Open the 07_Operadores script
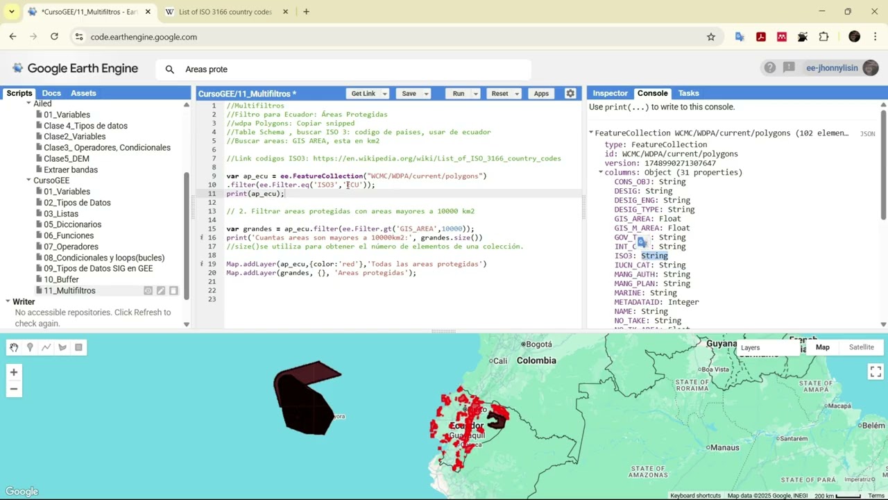 click(71, 247)
